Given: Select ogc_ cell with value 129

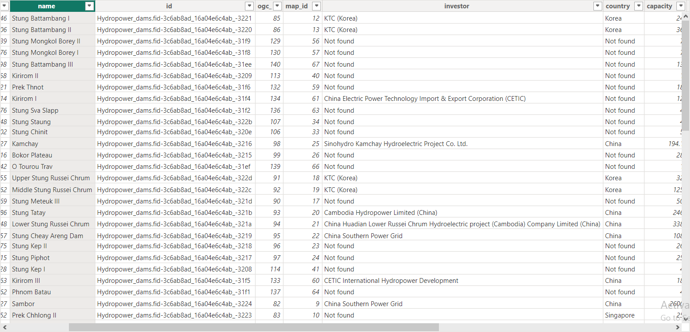Looking at the screenshot, I should (x=269, y=41).
